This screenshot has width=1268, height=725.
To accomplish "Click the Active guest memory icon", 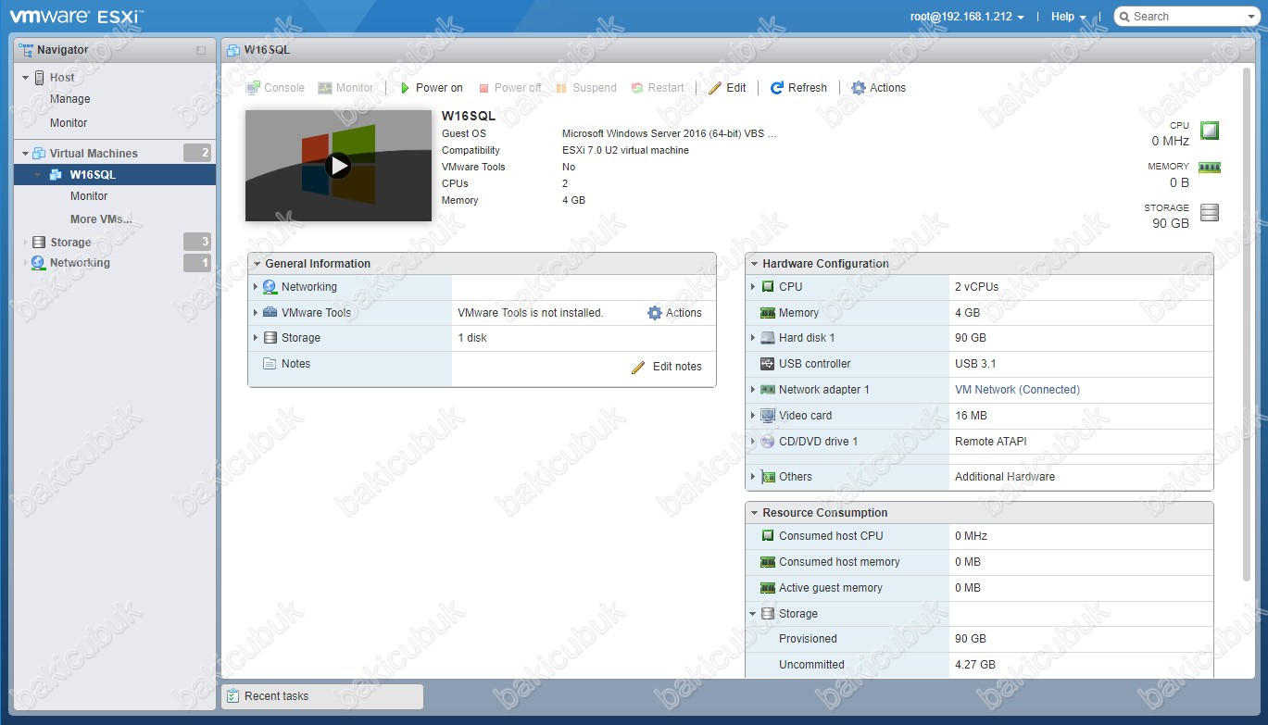I will (x=768, y=588).
